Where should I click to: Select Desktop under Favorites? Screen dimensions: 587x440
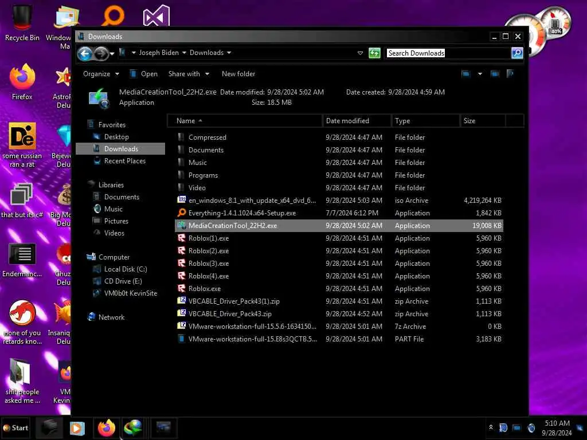click(116, 137)
